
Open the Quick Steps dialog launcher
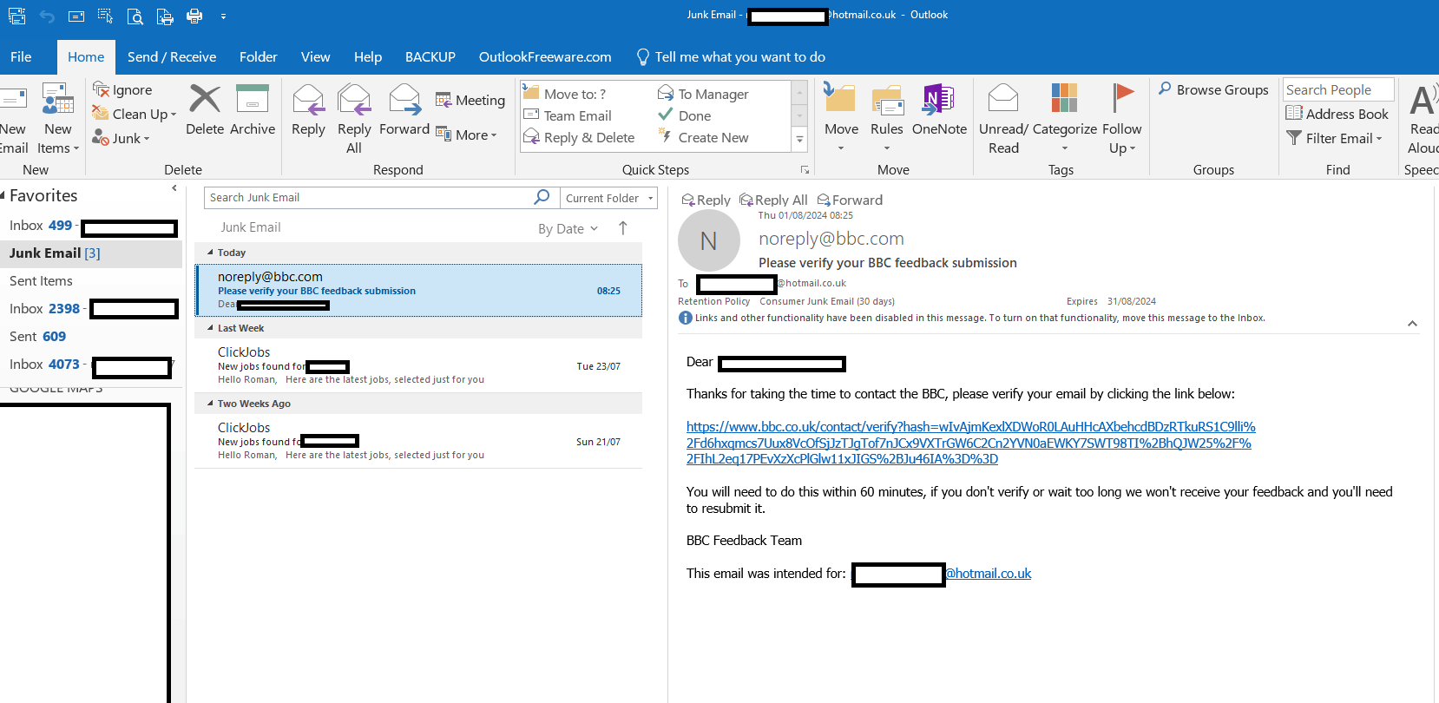tap(805, 170)
